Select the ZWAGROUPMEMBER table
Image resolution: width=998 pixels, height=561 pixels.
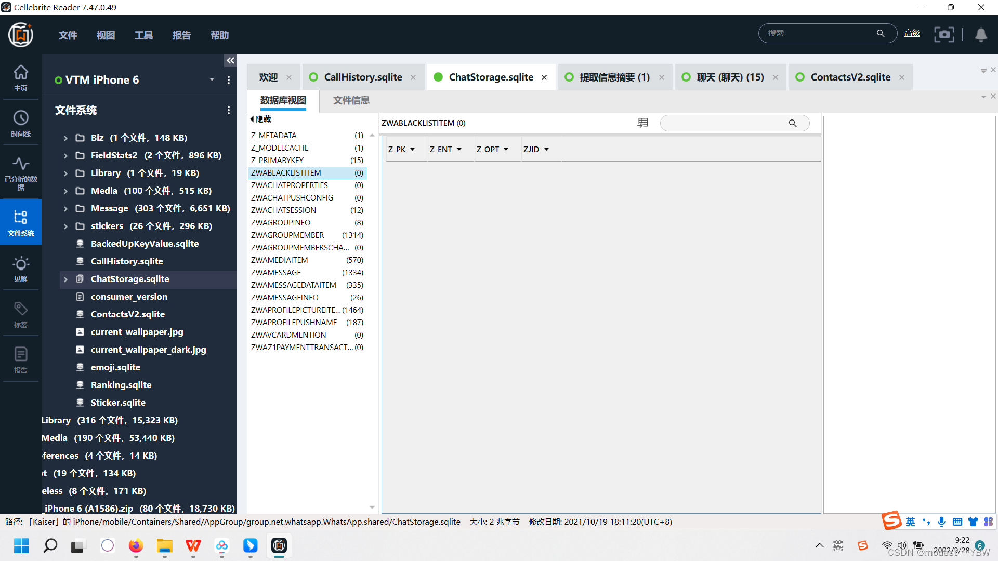pos(307,235)
